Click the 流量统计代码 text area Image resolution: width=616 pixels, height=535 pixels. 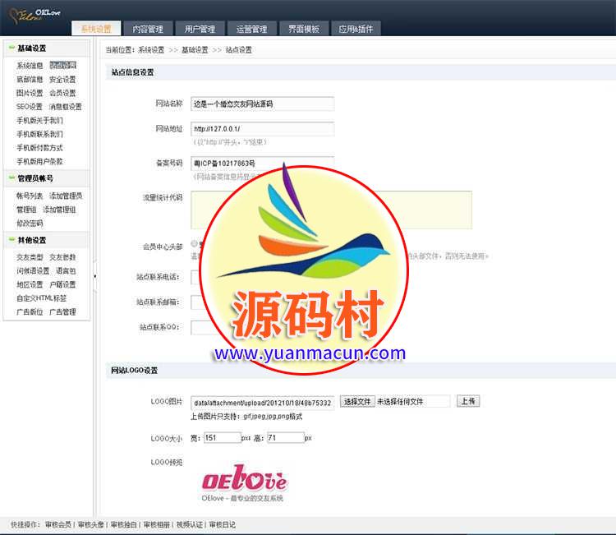(331, 210)
